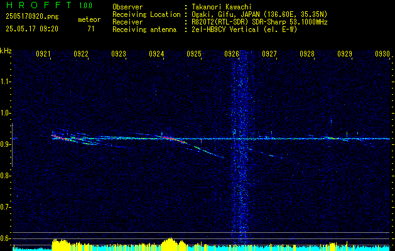Click the 0925 time marker
Image resolution: width=395 pixels, height=251 pixels.
click(194, 53)
